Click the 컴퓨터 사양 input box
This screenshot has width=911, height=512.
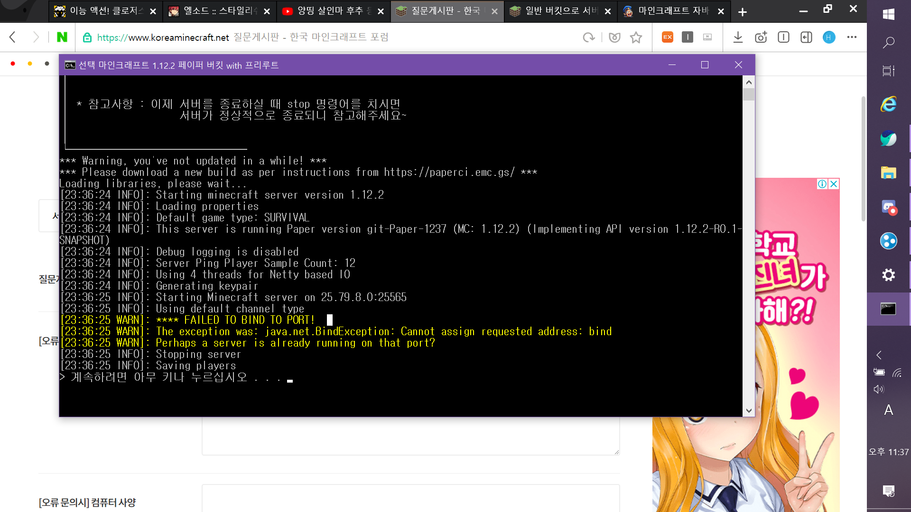[x=411, y=498]
